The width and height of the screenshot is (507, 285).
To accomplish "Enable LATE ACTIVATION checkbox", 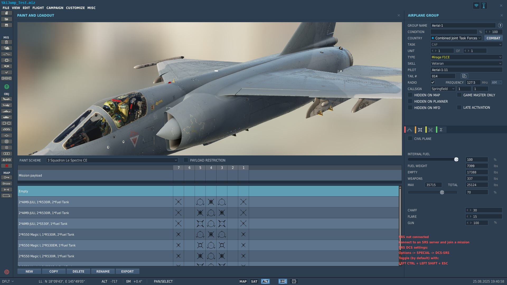I will coord(459,107).
